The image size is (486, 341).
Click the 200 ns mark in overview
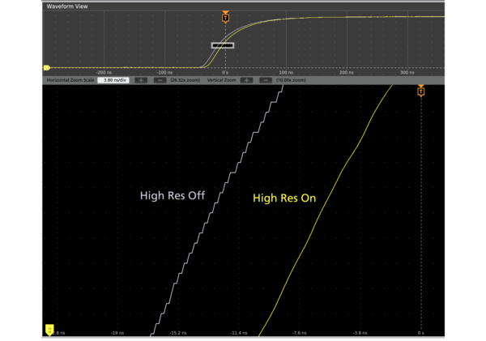[347, 72]
